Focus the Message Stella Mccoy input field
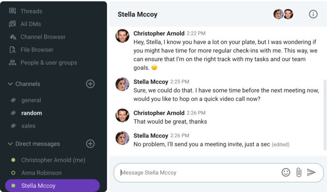This screenshot has width=327, height=192. click(196, 172)
